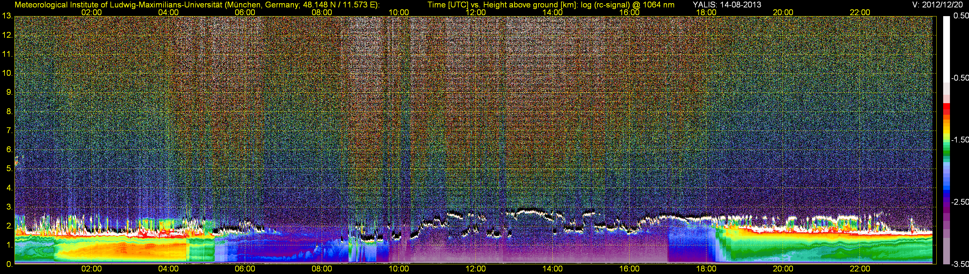
Task: Click the "5." height axis label
Action: [9, 169]
